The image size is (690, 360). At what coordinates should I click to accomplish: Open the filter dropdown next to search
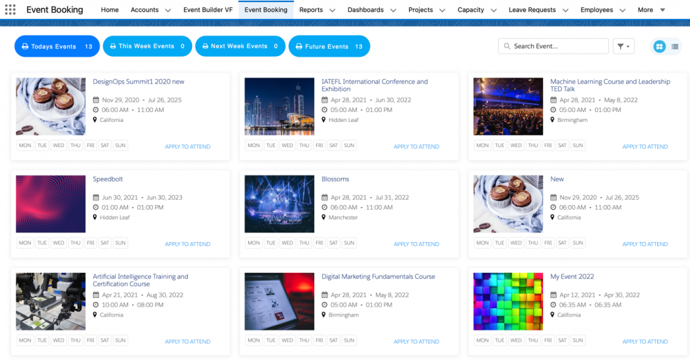[623, 47]
